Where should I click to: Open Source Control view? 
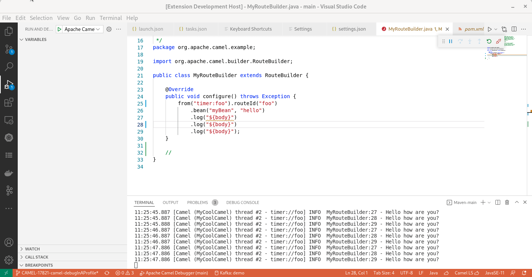click(x=8, y=49)
